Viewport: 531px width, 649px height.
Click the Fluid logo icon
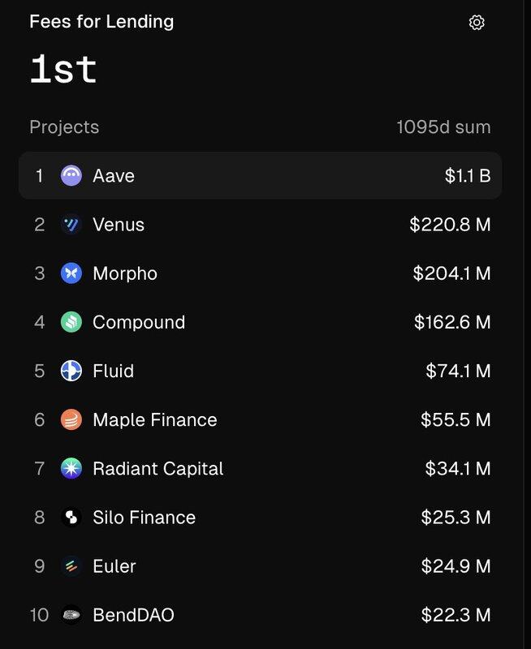click(71, 371)
